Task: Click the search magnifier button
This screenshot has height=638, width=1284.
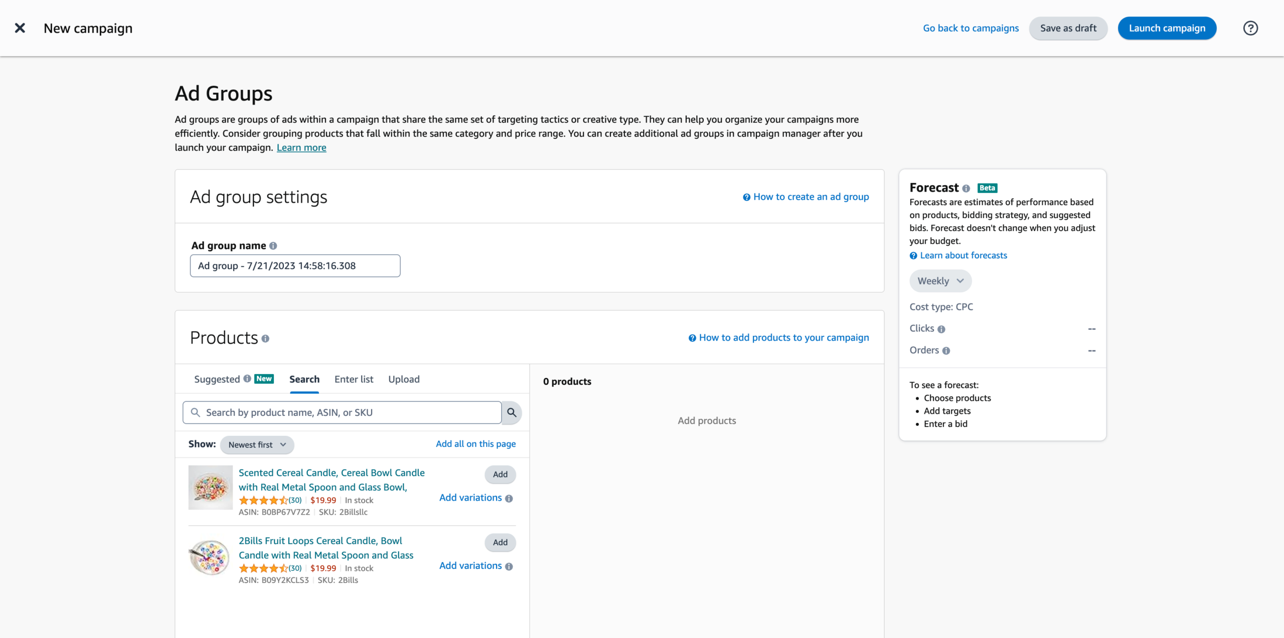Action: click(512, 412)
